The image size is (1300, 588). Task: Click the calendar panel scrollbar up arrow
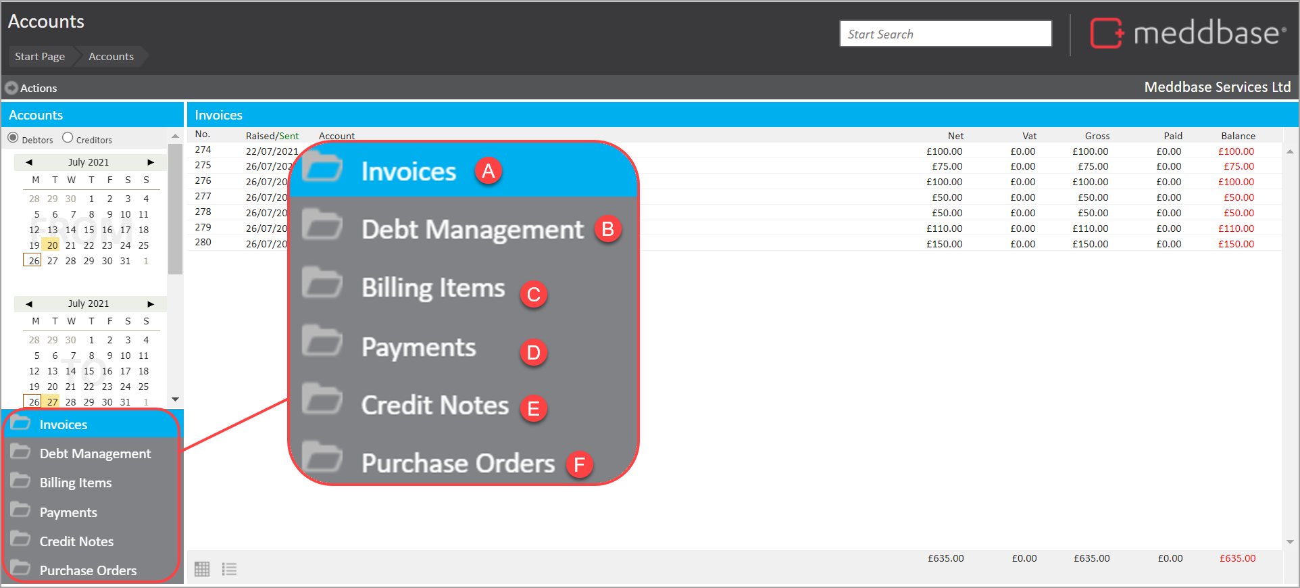point(175,136)
